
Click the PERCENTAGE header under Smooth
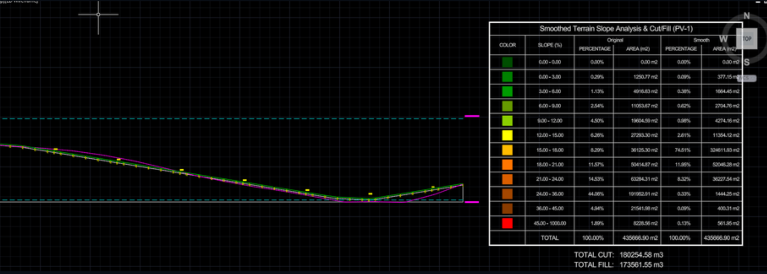[681, 49]
